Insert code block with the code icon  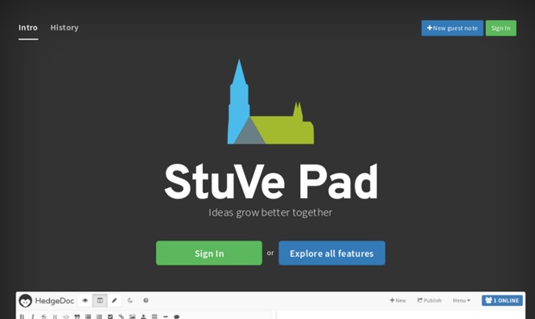tap(66, 316)
